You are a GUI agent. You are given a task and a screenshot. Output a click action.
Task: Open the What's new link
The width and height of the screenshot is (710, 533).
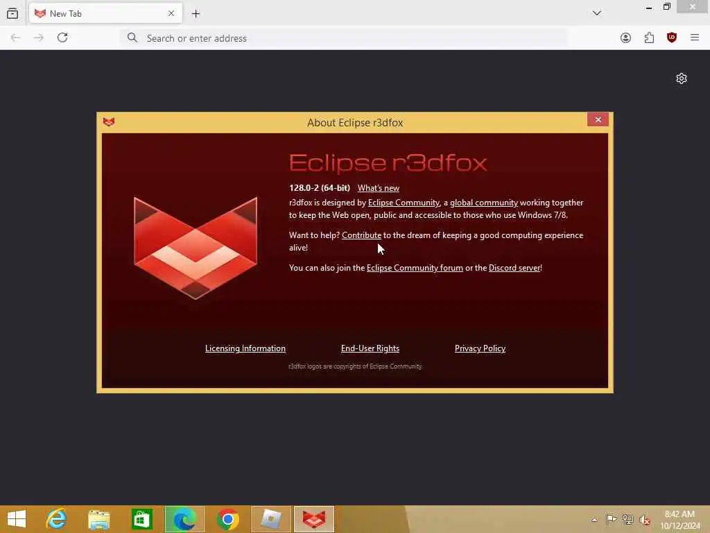379,188
